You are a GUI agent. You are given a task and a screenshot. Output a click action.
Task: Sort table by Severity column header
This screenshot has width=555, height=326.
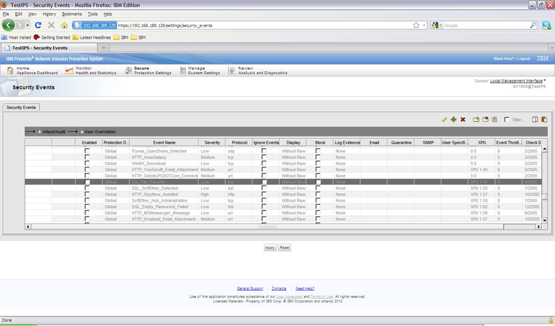(212, 143)
